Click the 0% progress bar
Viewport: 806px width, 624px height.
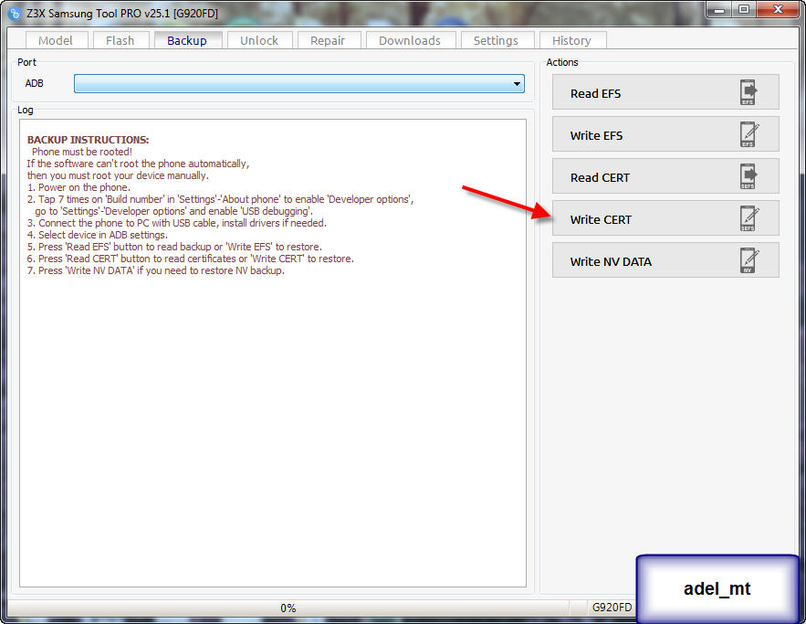point(288,608)
